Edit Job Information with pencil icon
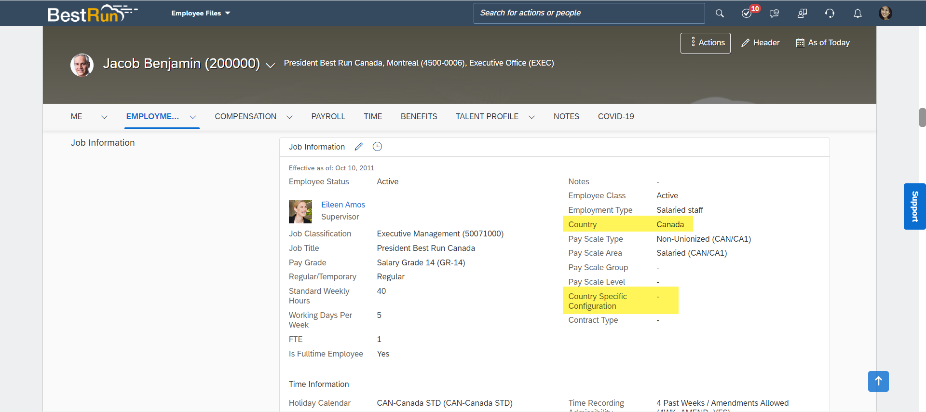This screenshot has height=412, width=926. (359, 147)
